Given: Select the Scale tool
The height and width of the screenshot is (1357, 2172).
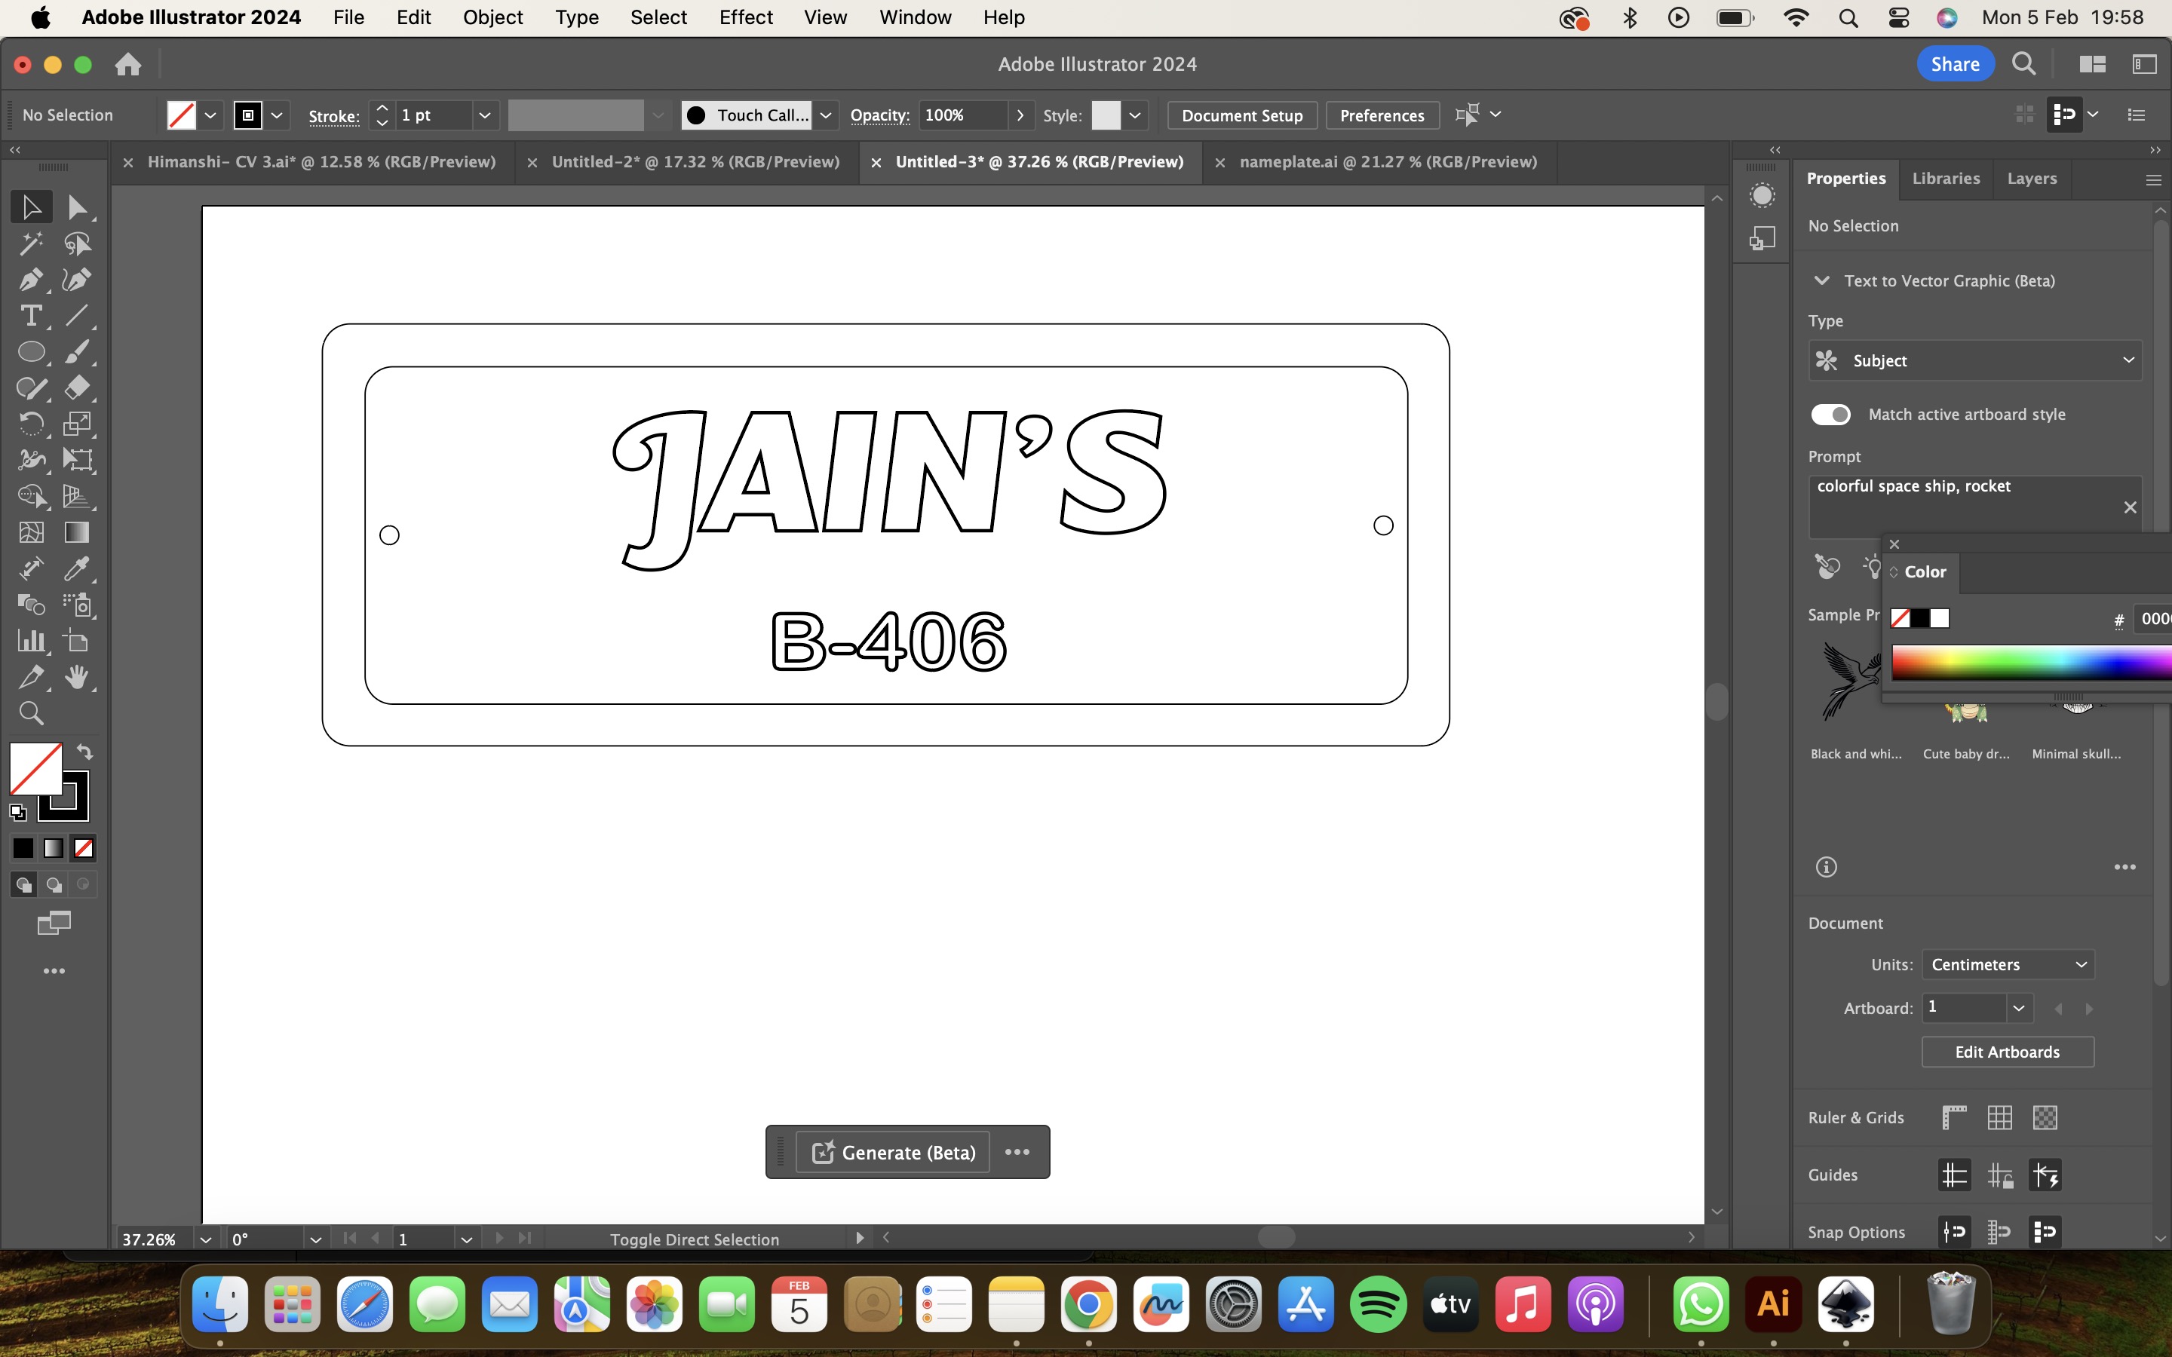Looking at the screenshot, I should tap(77, 424).
